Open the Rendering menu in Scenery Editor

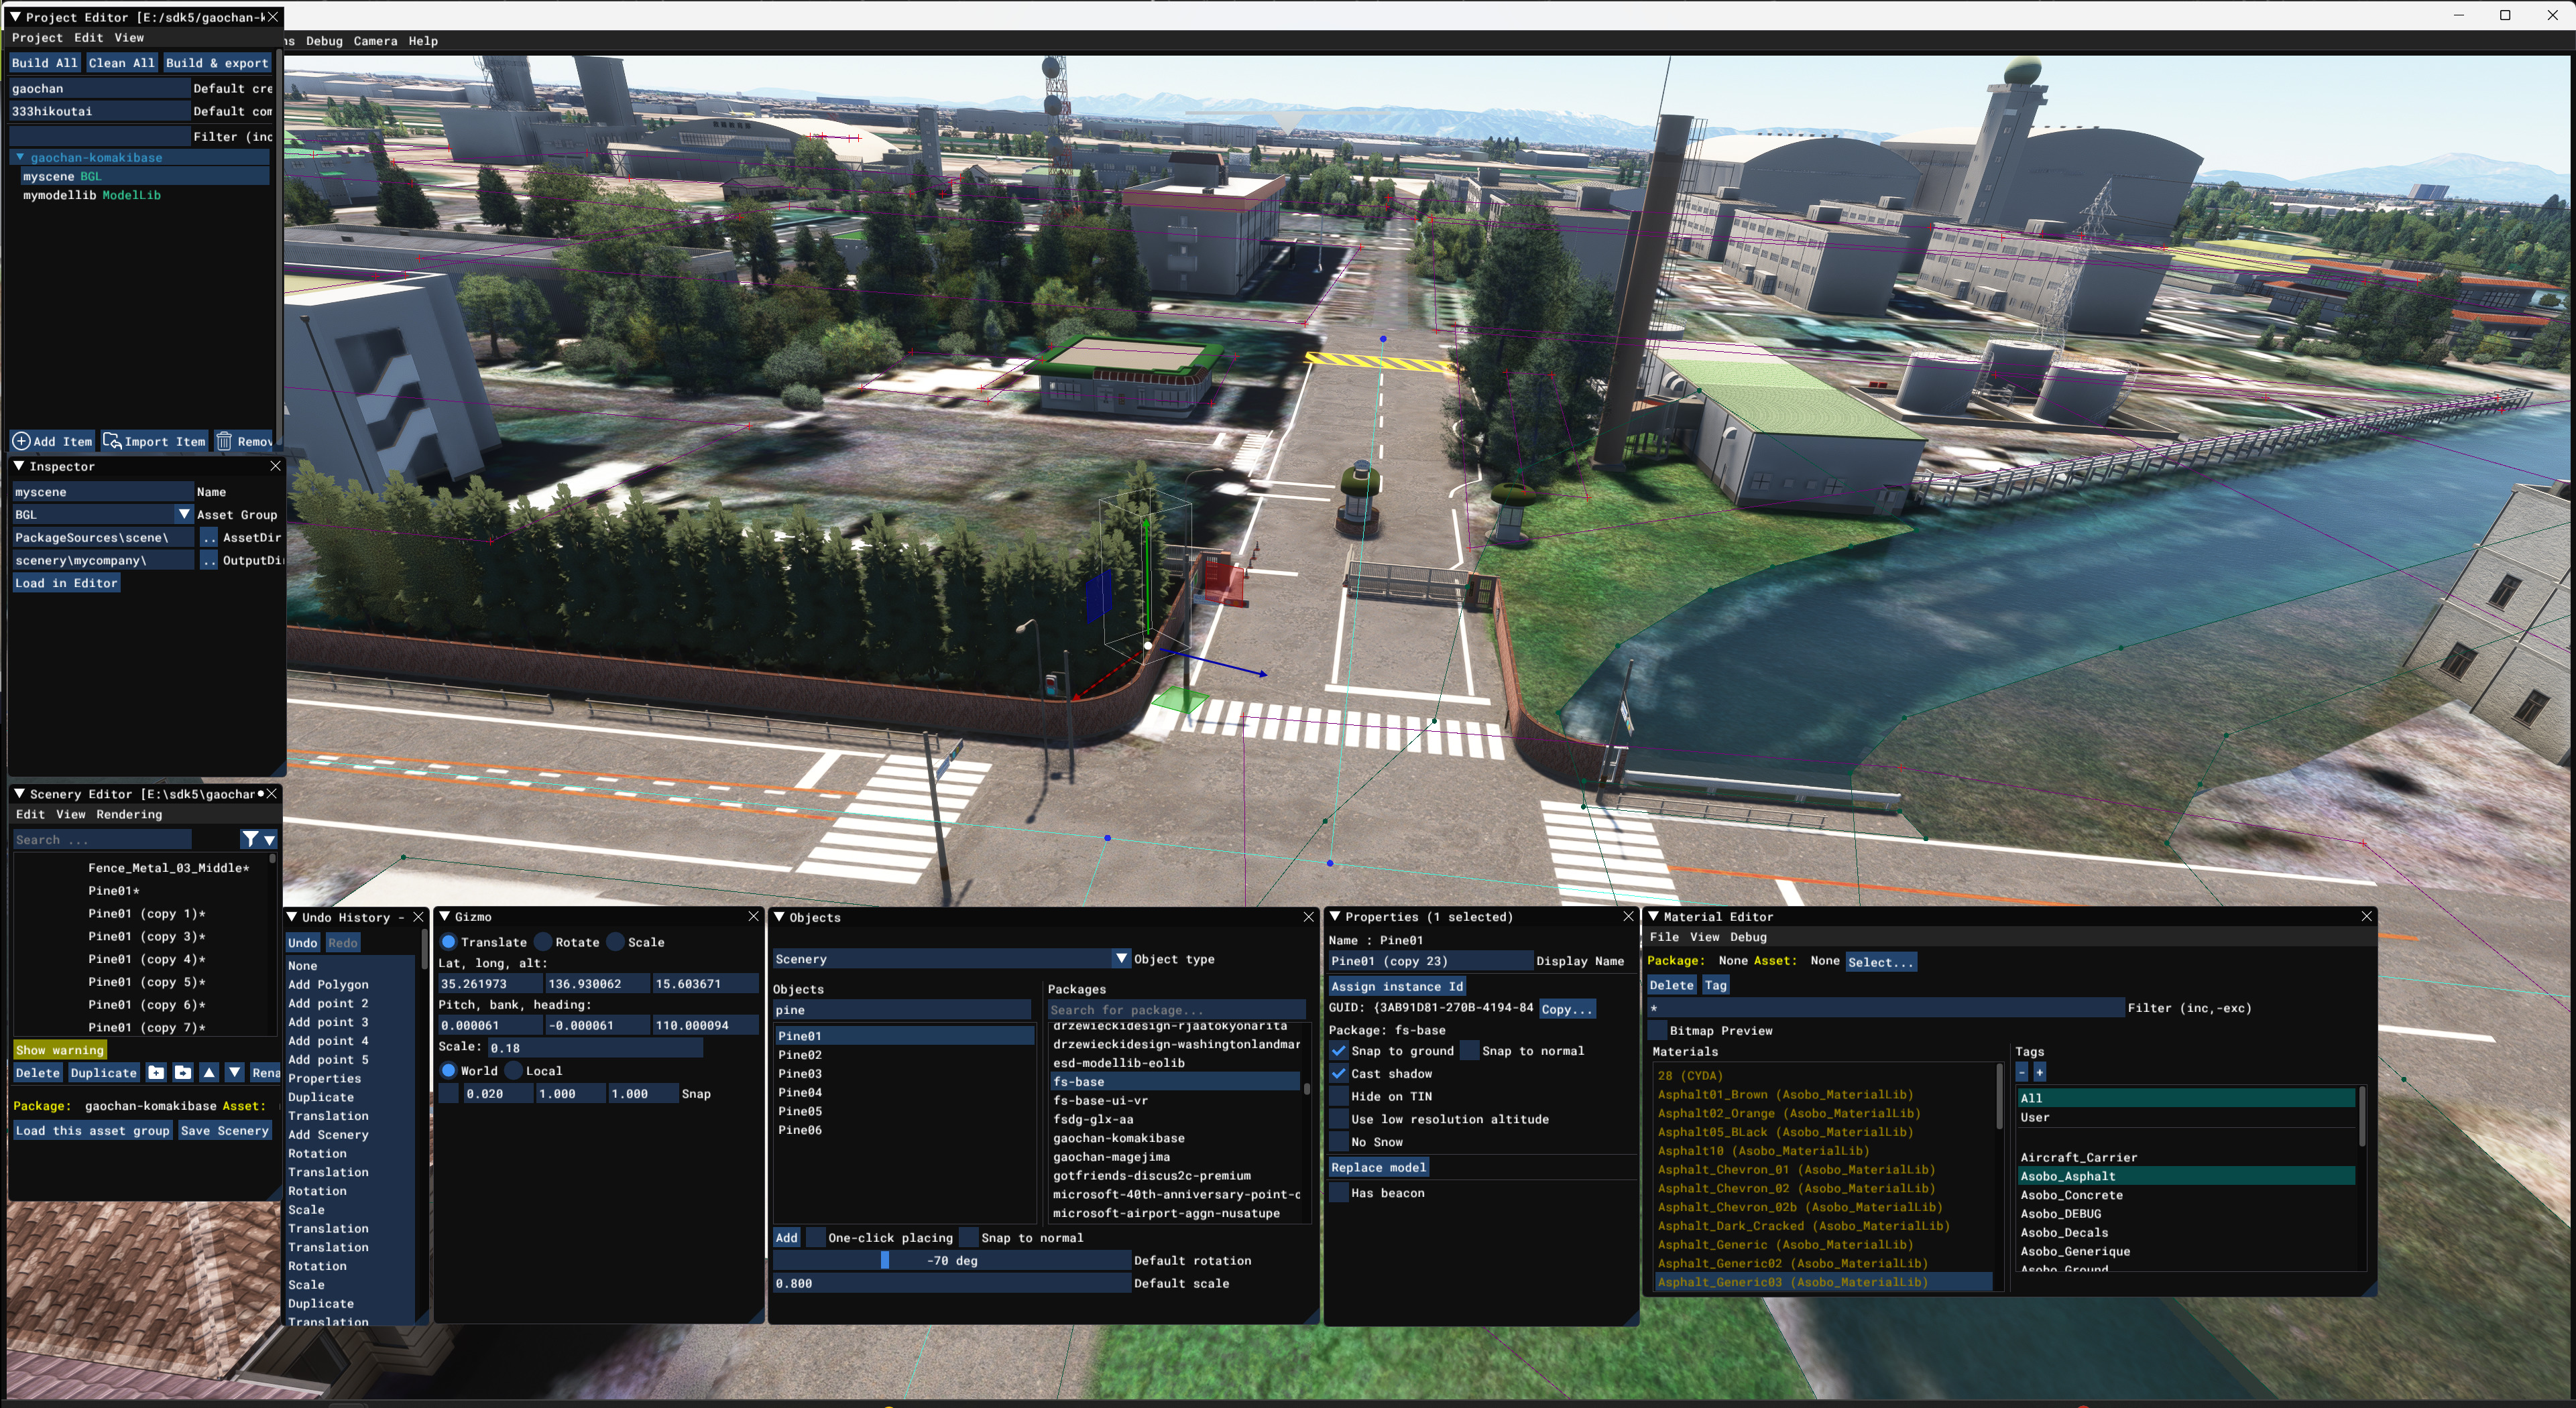[x=129, y=814]
